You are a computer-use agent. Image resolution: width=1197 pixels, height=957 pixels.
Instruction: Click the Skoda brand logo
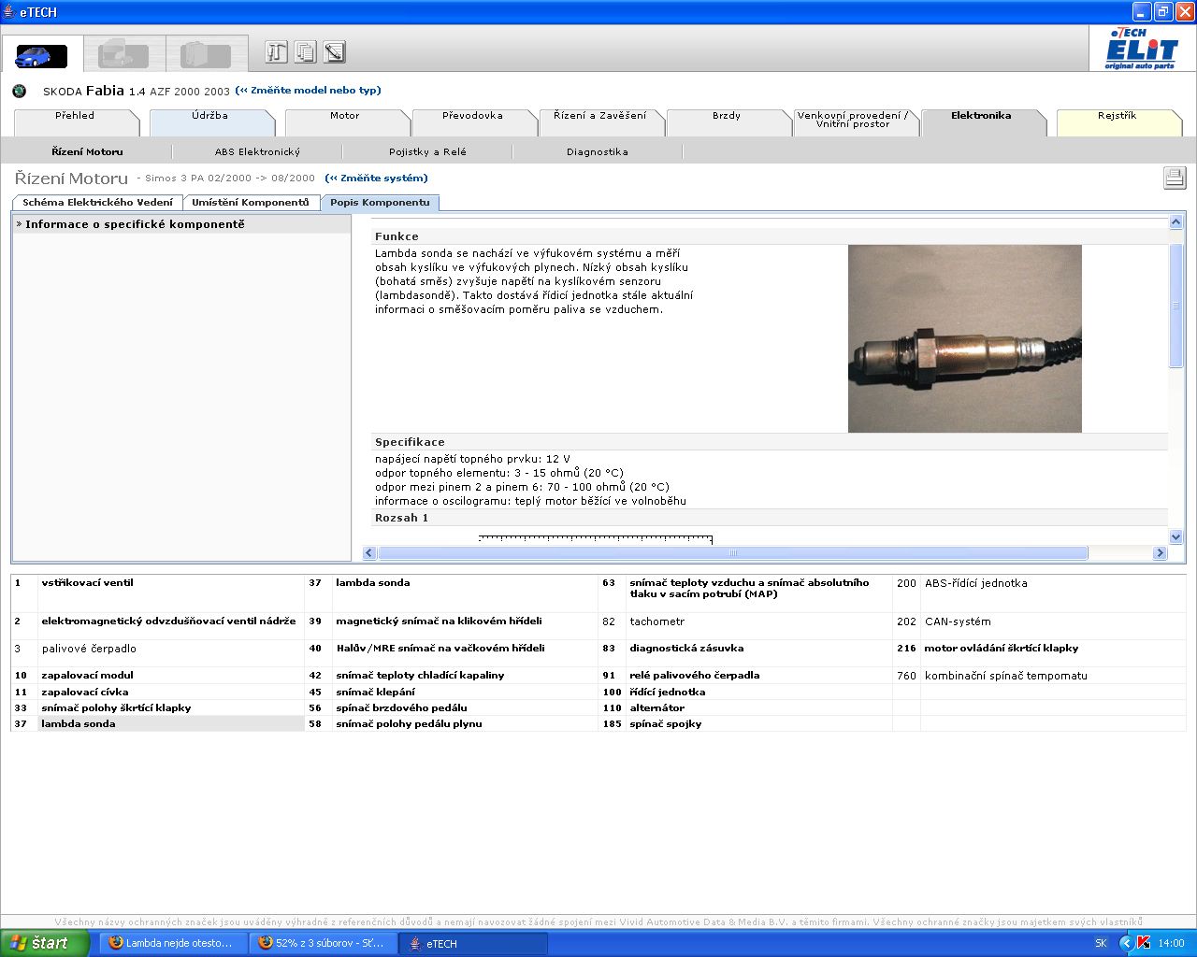click(x=19, y=91)
